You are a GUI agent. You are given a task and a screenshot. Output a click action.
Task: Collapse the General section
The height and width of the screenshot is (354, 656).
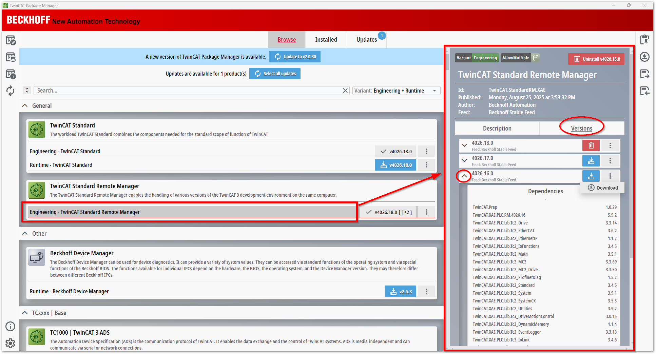click(25, 106)
